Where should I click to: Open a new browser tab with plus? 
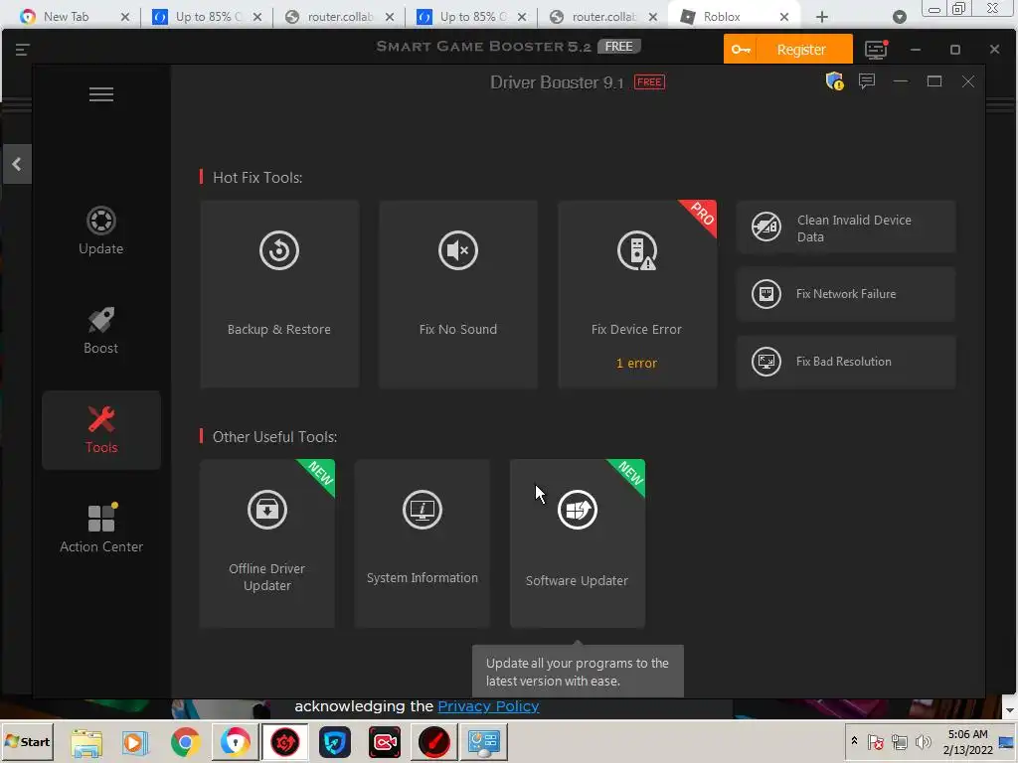pyautogui.click(x=822, y=17)
